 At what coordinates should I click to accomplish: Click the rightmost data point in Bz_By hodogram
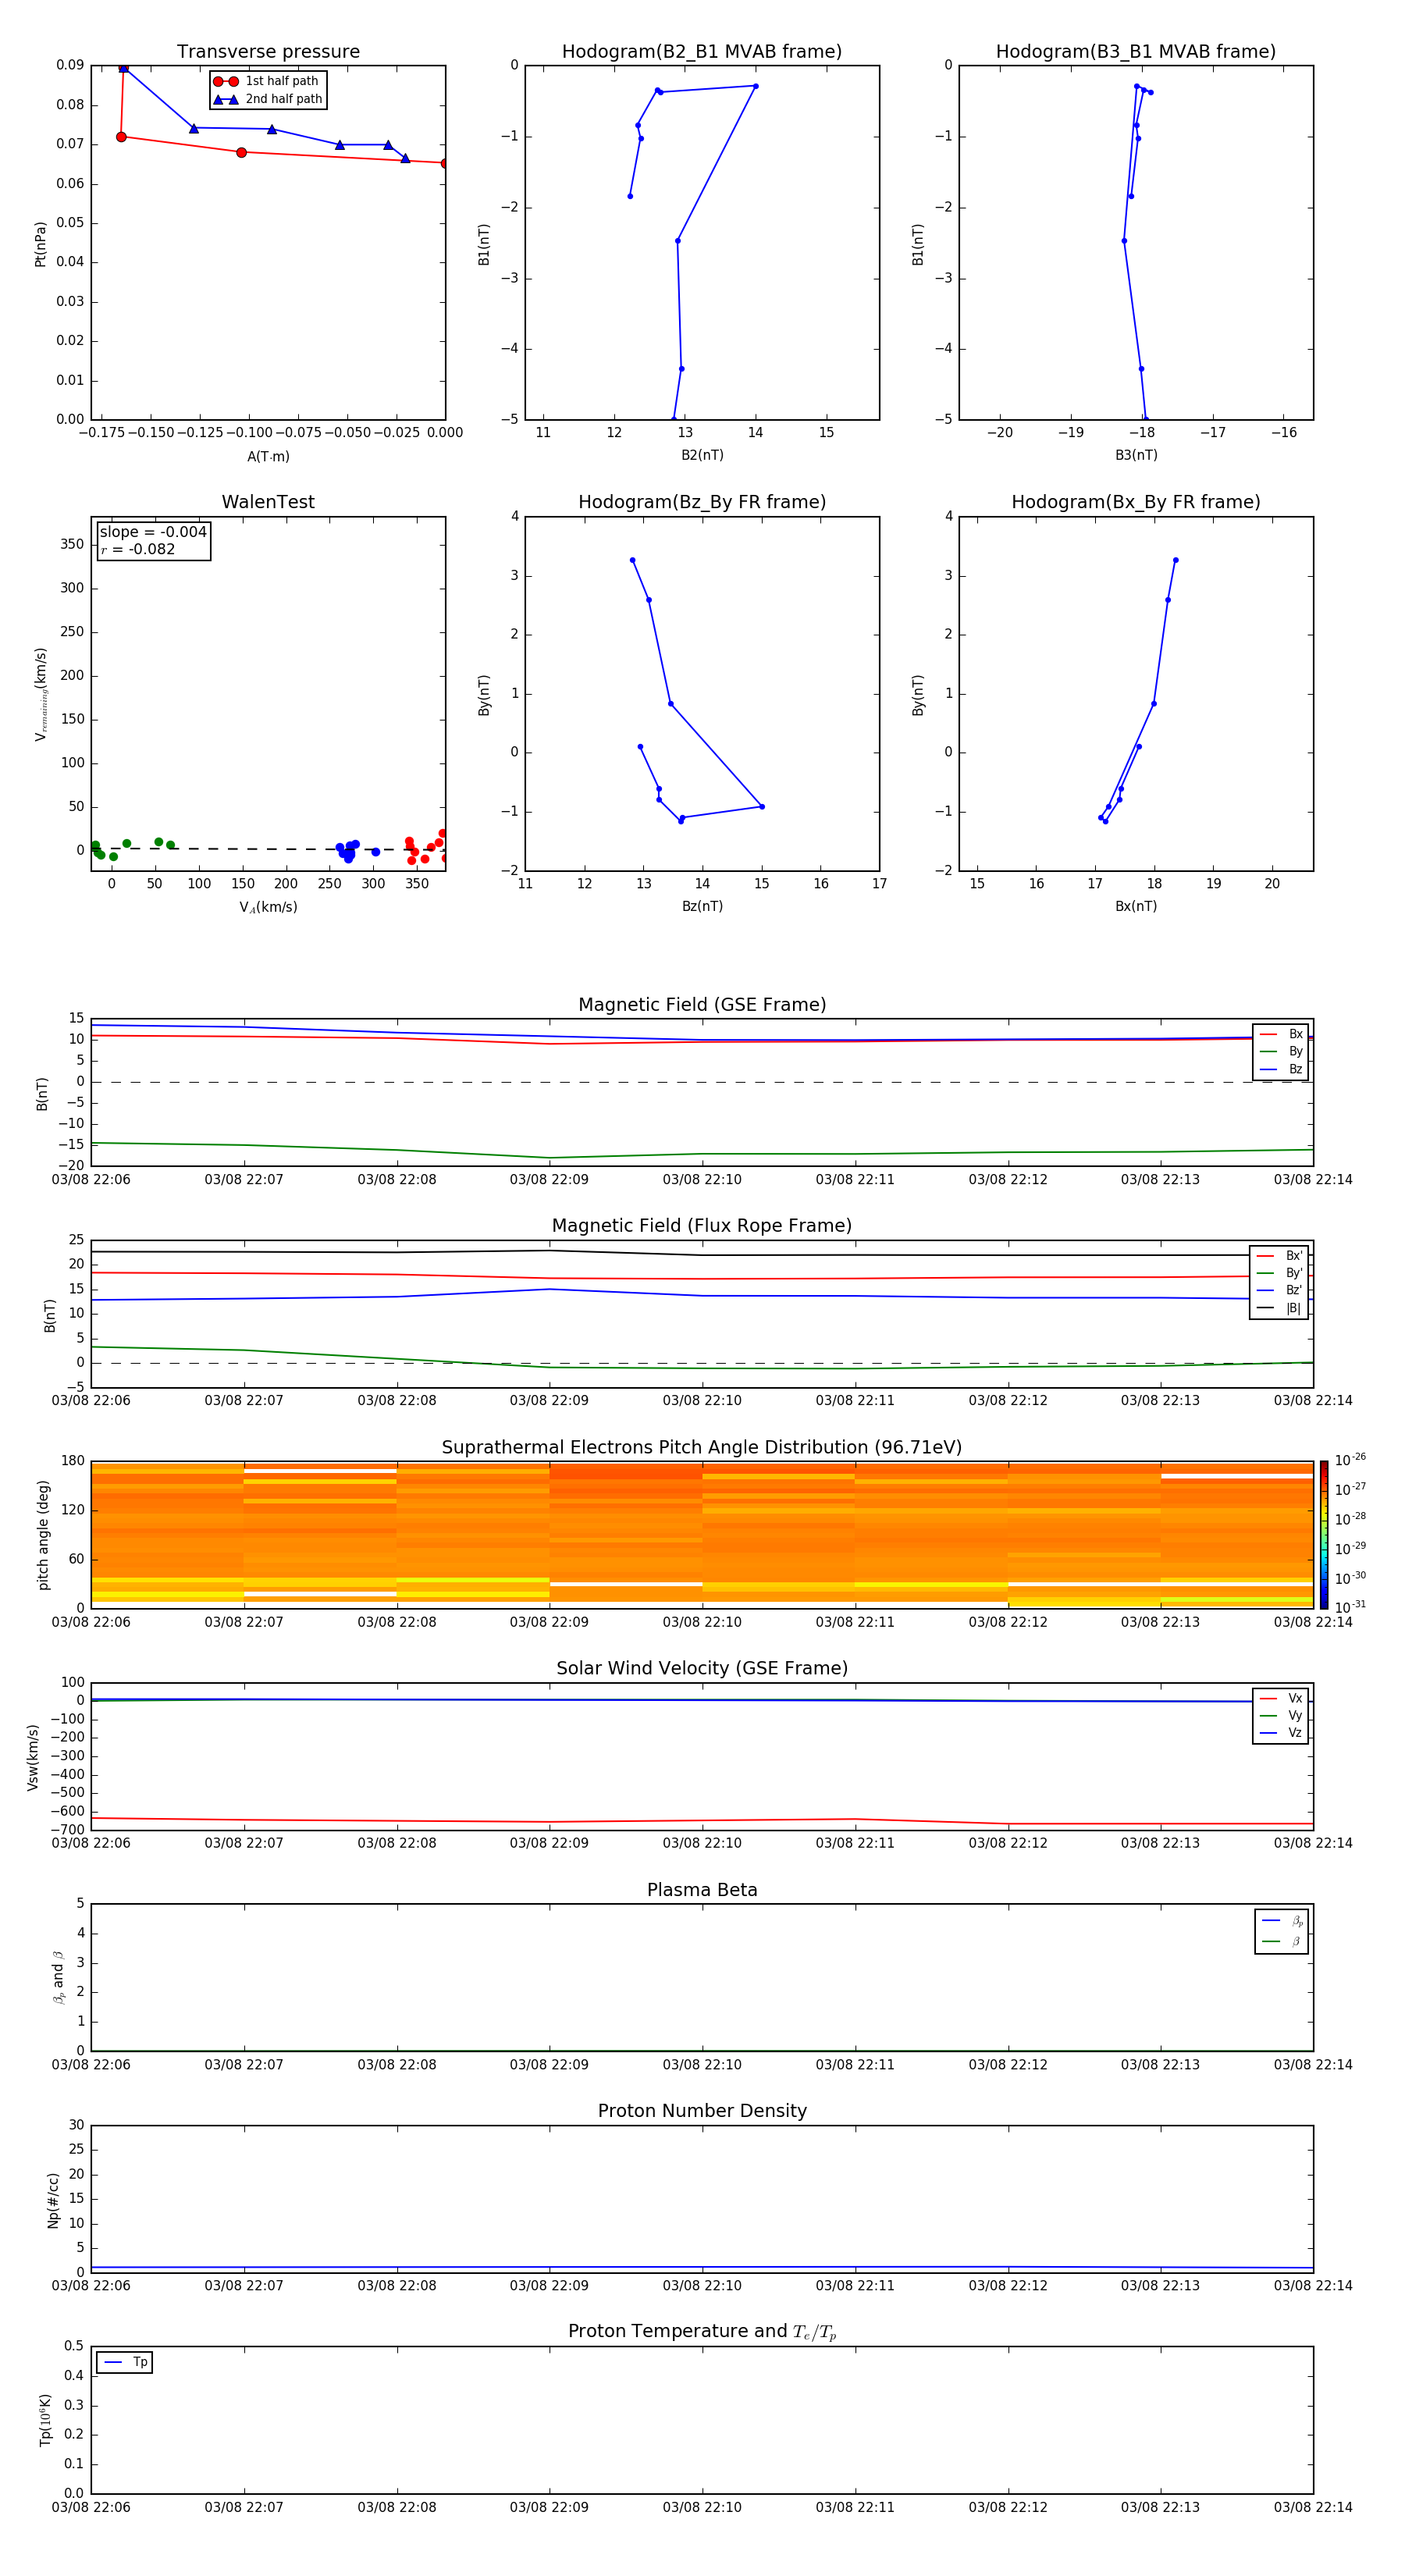click(762, 806)
